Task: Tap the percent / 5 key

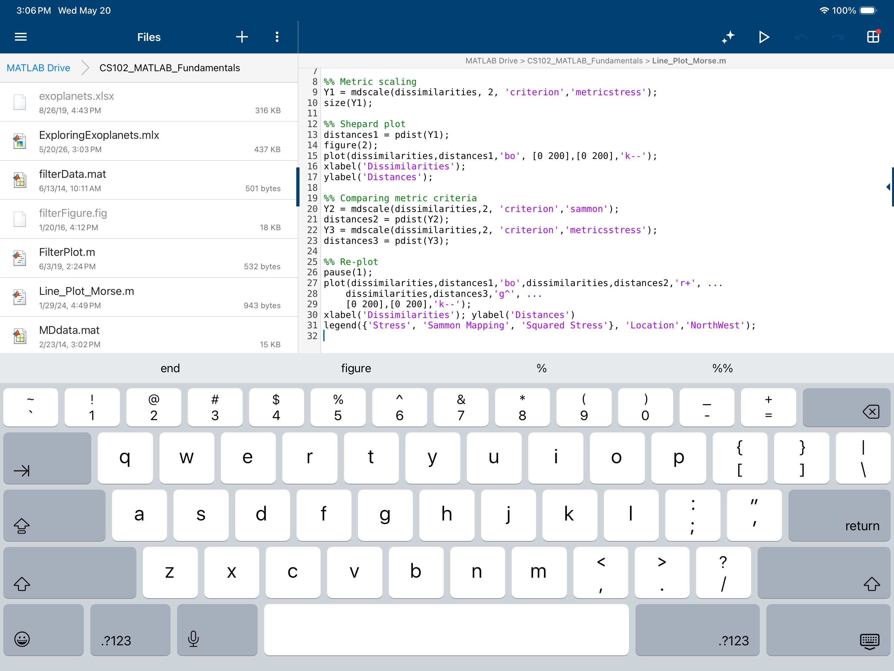Action: [x=338, y=407]
